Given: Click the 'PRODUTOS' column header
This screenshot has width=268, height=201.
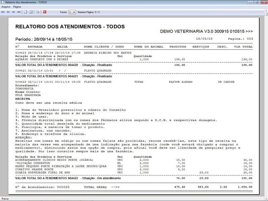Looking at the screenshot, I should click(x=178, y=47).
